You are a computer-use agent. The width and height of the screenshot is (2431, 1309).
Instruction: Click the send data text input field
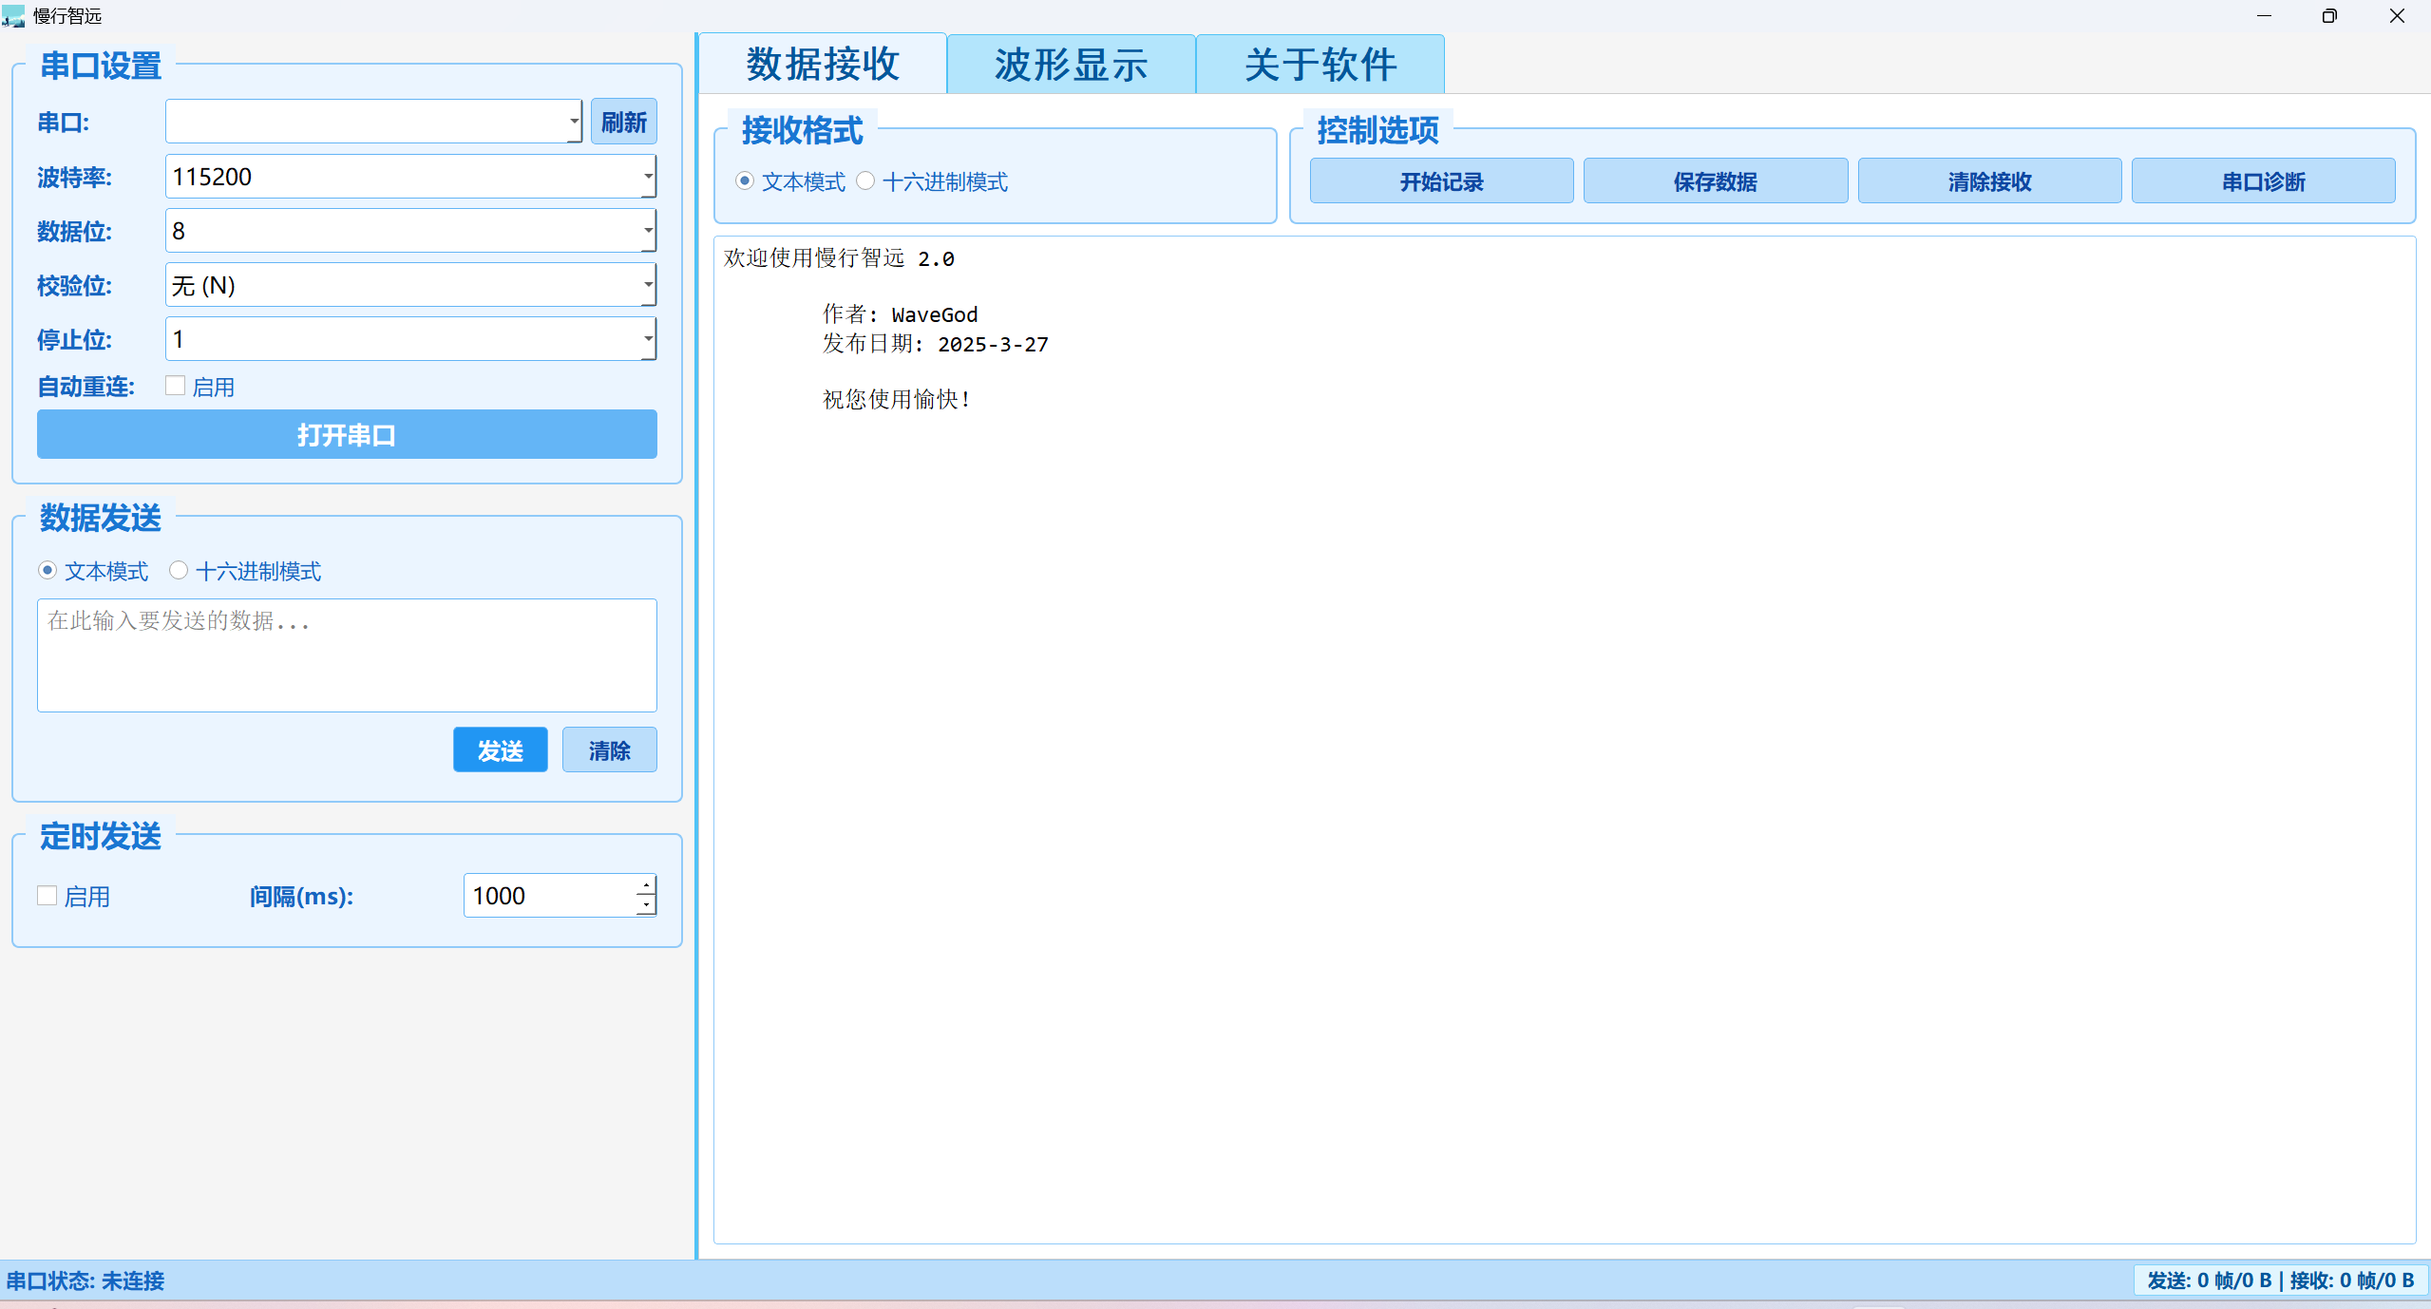point(347,654)
